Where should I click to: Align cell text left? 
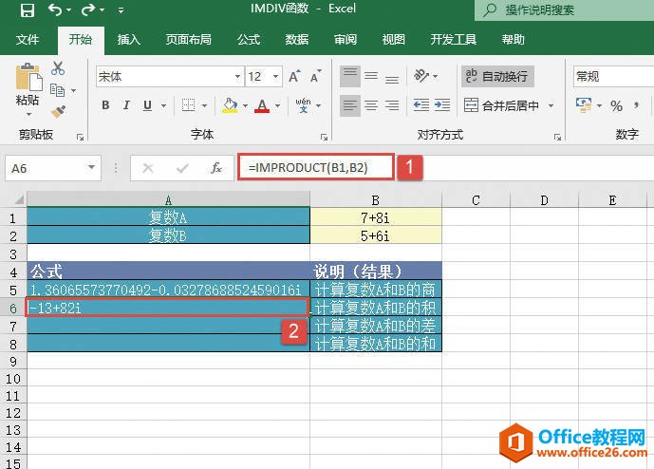coord(350,105)
